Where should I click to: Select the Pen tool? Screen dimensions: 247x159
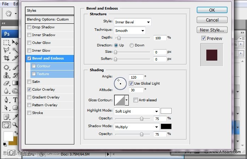pos(6,100)
